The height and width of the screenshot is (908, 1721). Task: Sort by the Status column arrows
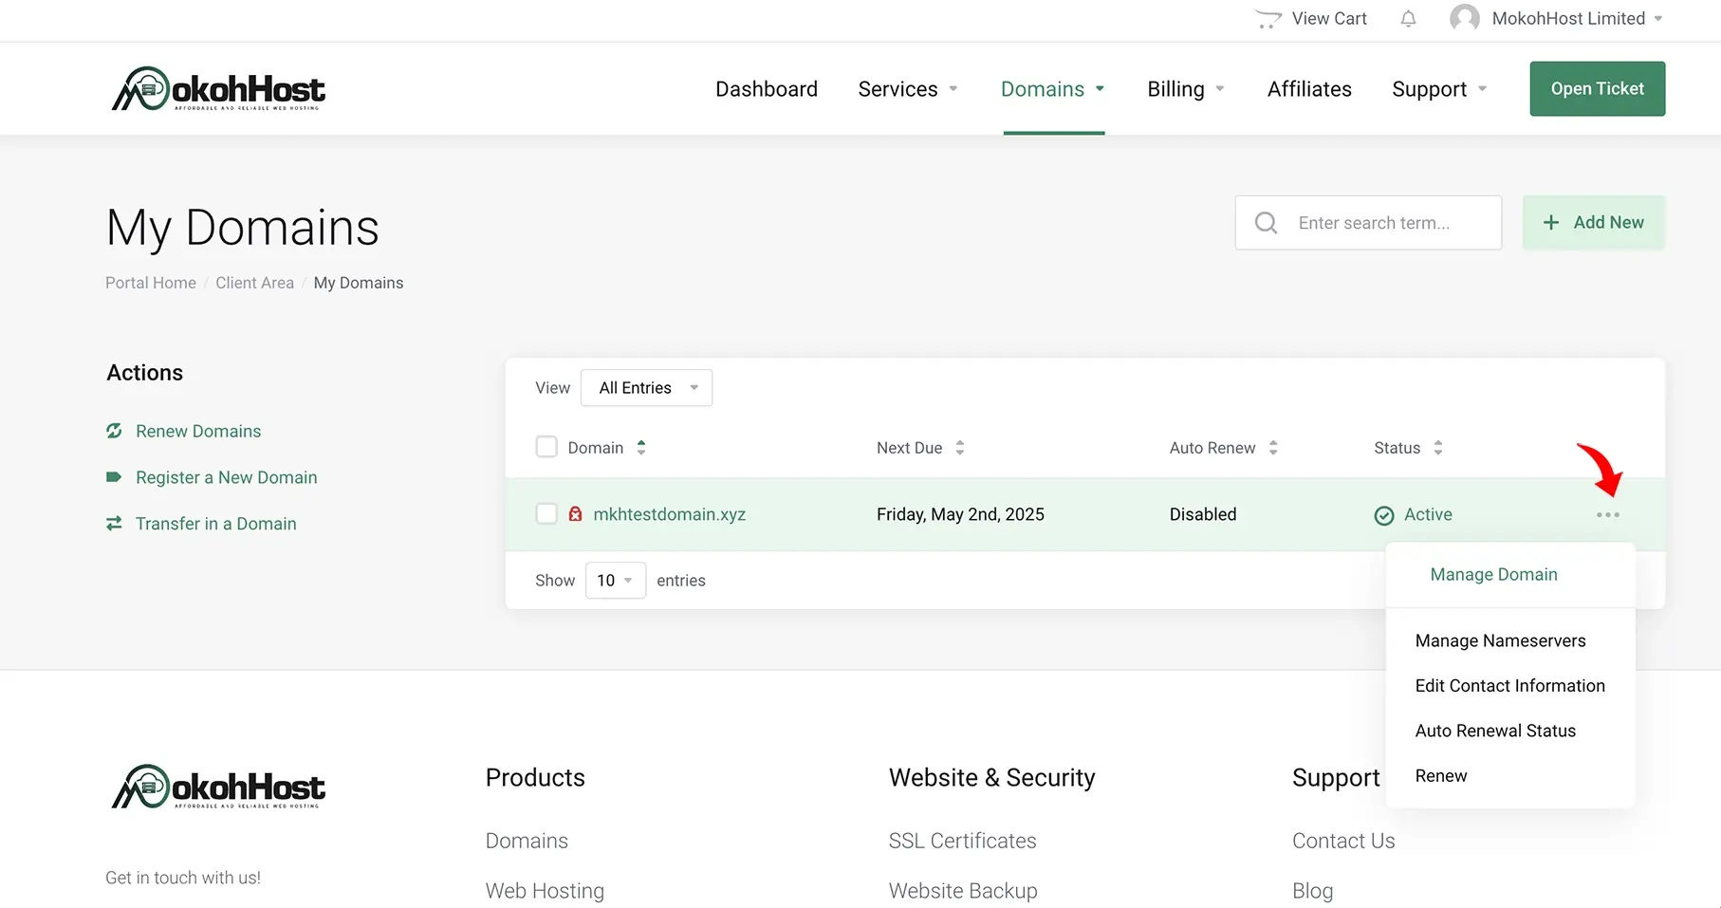(1438, 448)
